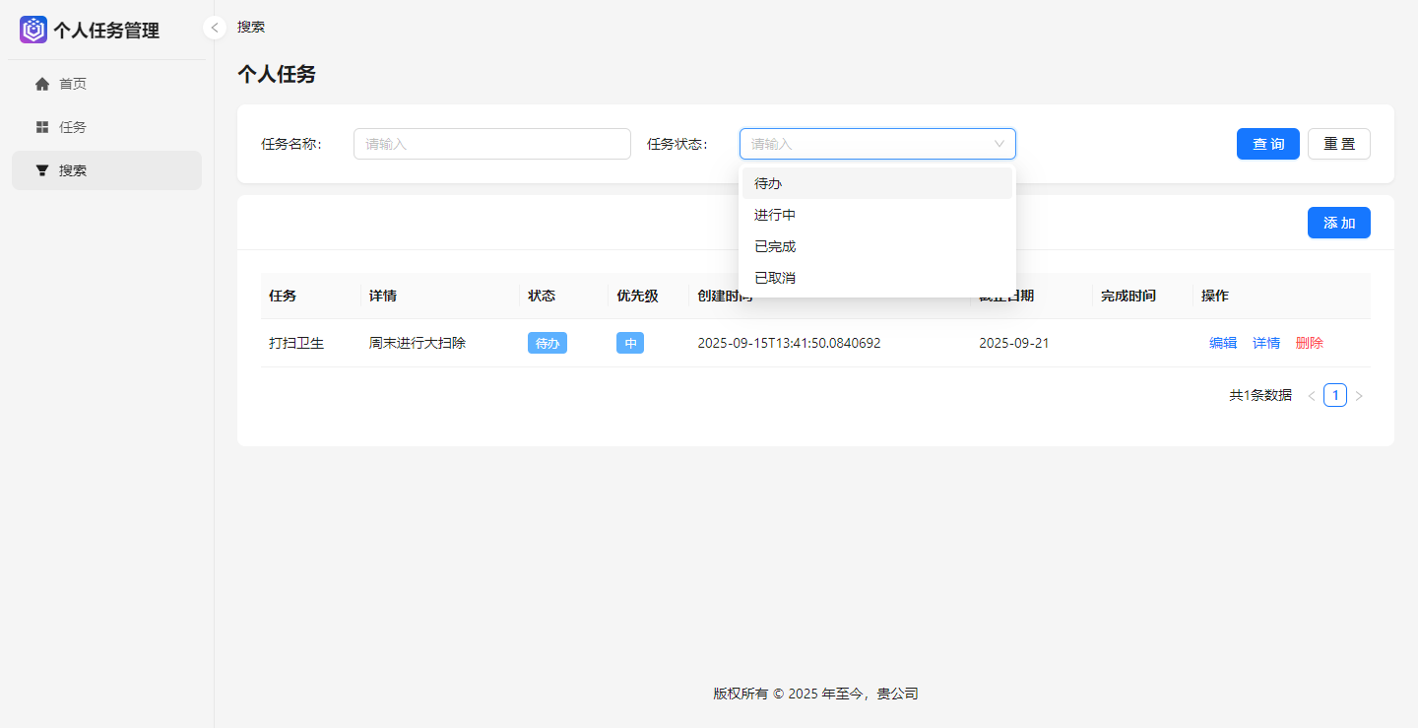Viewport: 1418px width, 728px height.
Task: Select the home icon beside 首页
Action: [x=42, y=83]
